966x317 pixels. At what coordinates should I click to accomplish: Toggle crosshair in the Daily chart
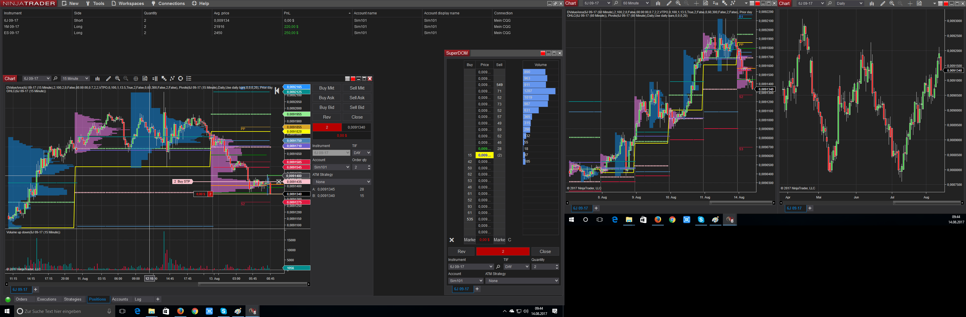910,3
